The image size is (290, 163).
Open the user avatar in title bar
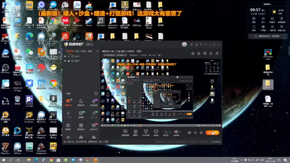(184, 44)
